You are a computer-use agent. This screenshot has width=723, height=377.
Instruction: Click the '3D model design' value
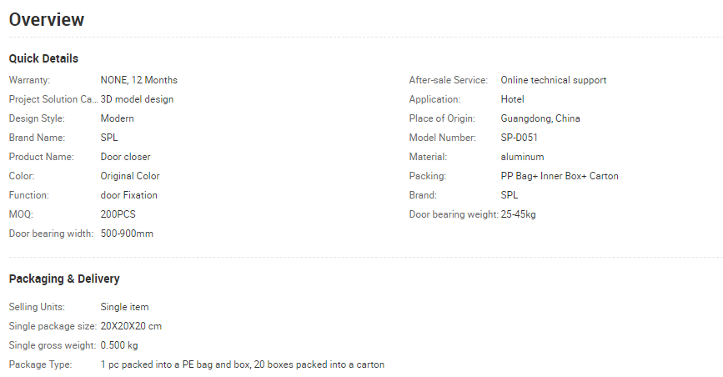[137, 99]
